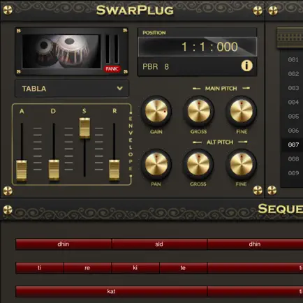Image resolution: width=303 pixels, height=303 pixels.
Task: Click the SwarPlug title
Action: coord(135,10)
